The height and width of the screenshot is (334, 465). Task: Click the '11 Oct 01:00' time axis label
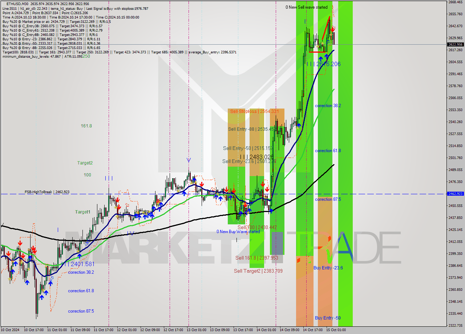click(x=57, y=330)
